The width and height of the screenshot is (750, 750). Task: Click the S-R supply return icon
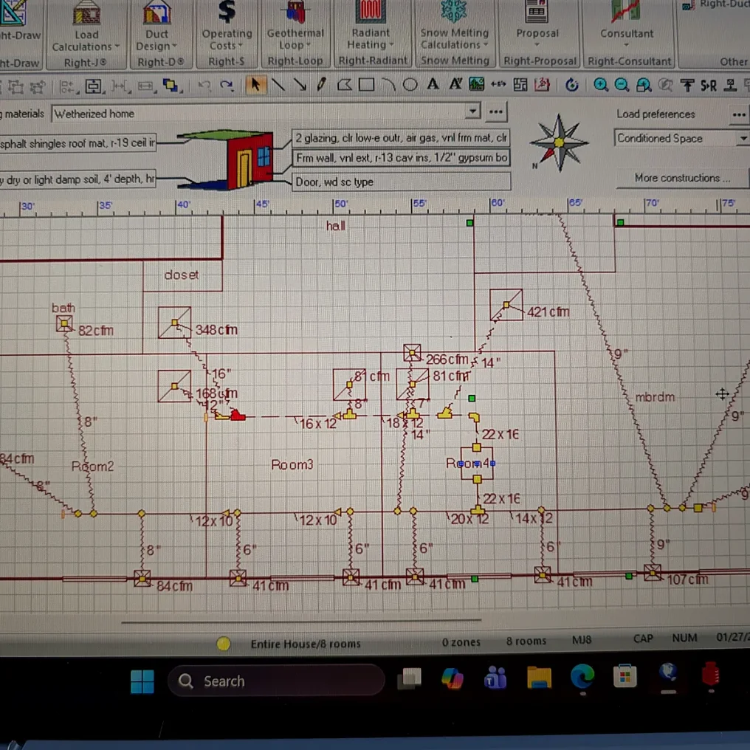(709, 86)
